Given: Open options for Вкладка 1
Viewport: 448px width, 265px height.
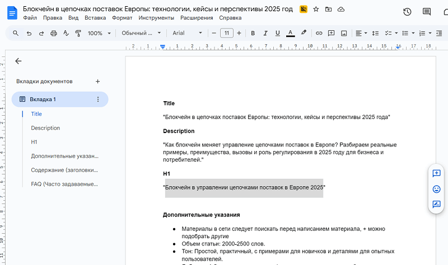Looking at the screenshot, I should (x=98, y=100).
